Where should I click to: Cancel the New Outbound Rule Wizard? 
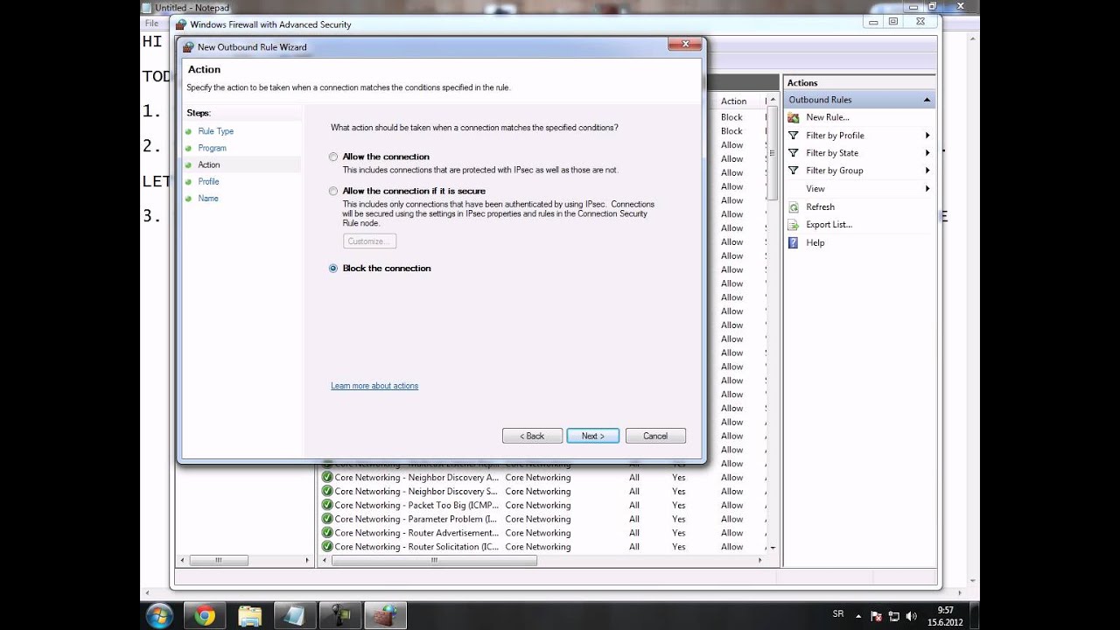click(655, 436)
